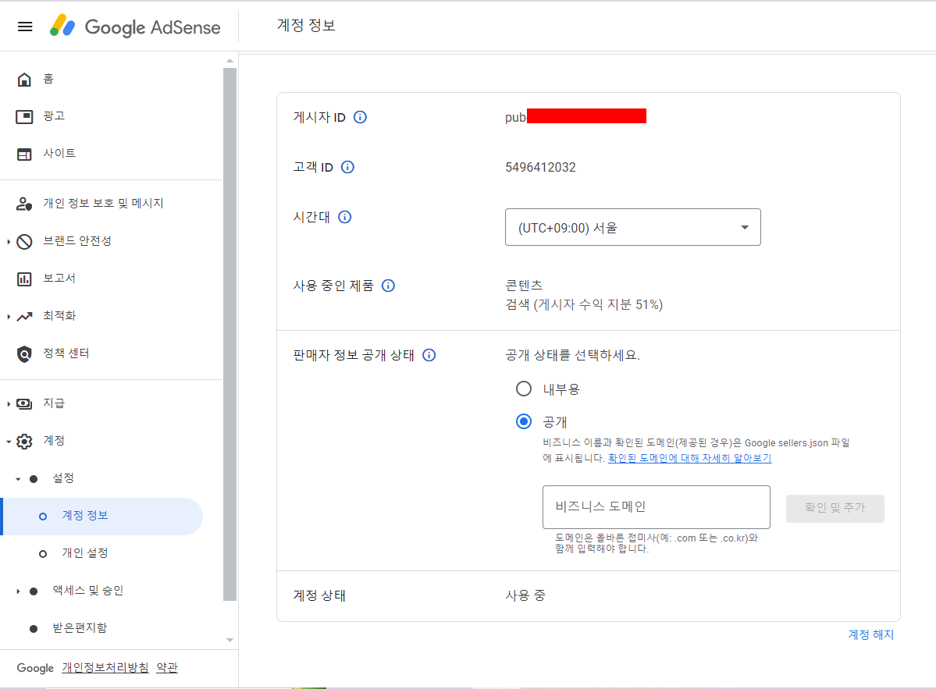
Task: Click the 광고 ad unit icon
Action: point(24,116)
